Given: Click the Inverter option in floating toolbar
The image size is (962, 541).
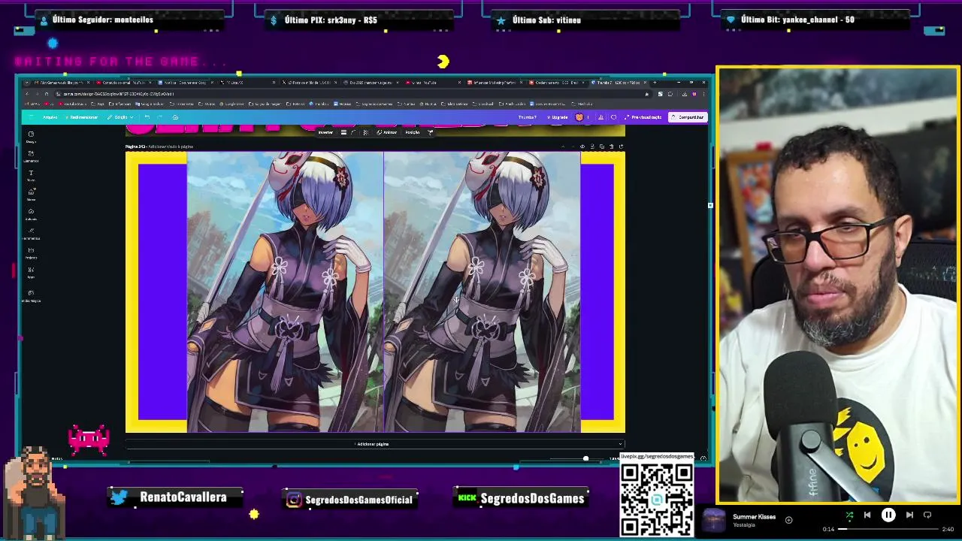Looking at the screenshot, I should point(326,132).
